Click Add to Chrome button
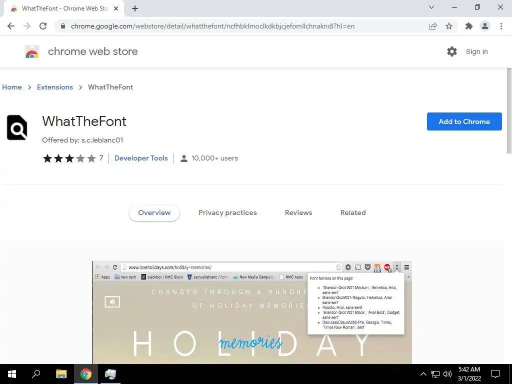Viewport: 512px width, 384px height. 464,121
